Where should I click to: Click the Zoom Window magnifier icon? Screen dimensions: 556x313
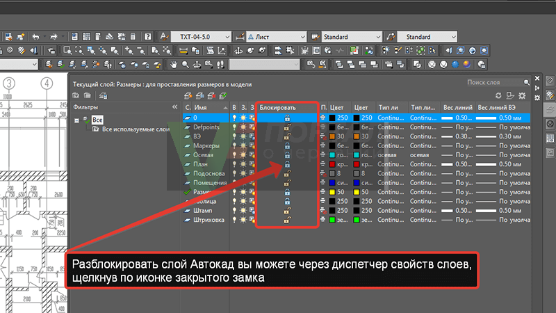pyautogui.click(x=67, y=51)
